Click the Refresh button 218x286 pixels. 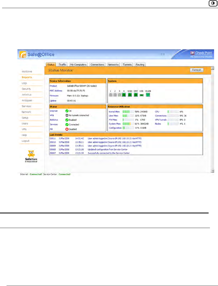tap(197, 70)
